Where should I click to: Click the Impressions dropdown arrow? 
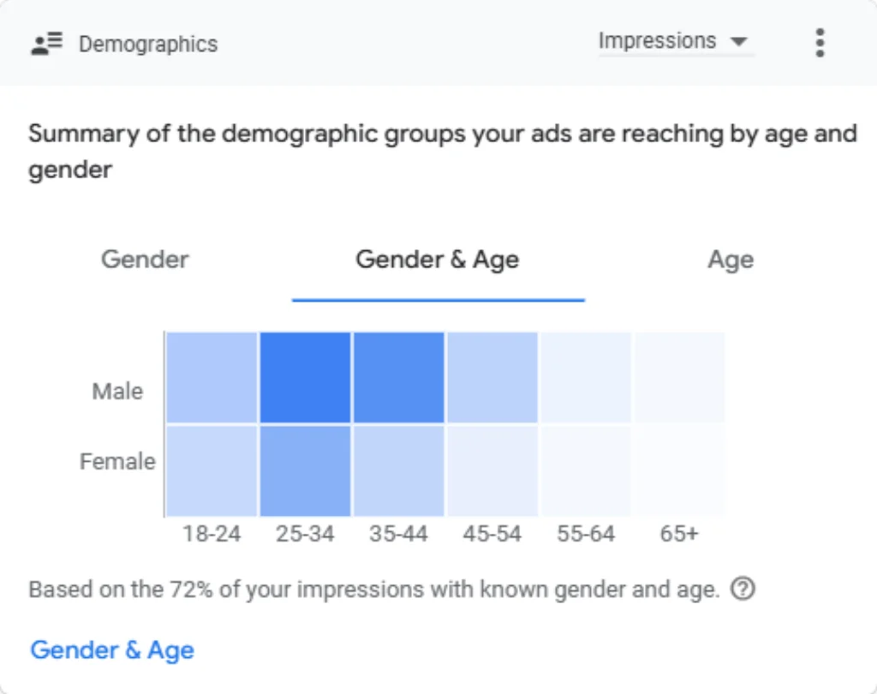tap(739, 41)
